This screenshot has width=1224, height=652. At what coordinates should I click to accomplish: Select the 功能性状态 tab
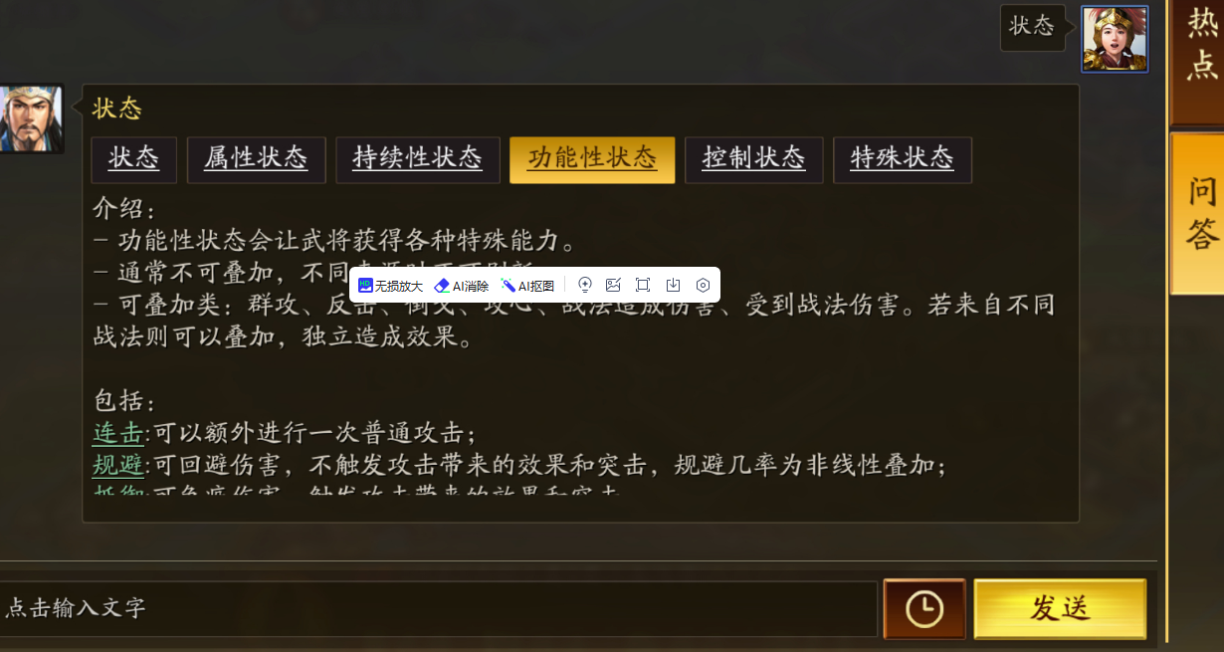click(x=592, y=159)
